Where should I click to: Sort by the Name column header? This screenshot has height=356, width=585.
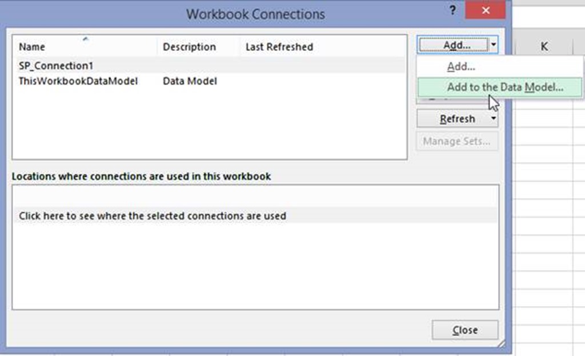86,47
